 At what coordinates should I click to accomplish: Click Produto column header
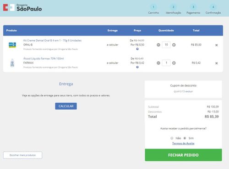11,31
